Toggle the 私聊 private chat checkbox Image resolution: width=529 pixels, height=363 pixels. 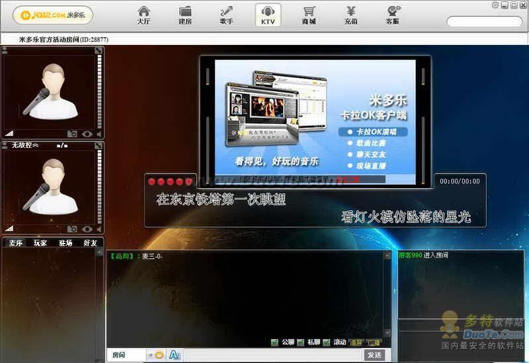click(300, 343)
